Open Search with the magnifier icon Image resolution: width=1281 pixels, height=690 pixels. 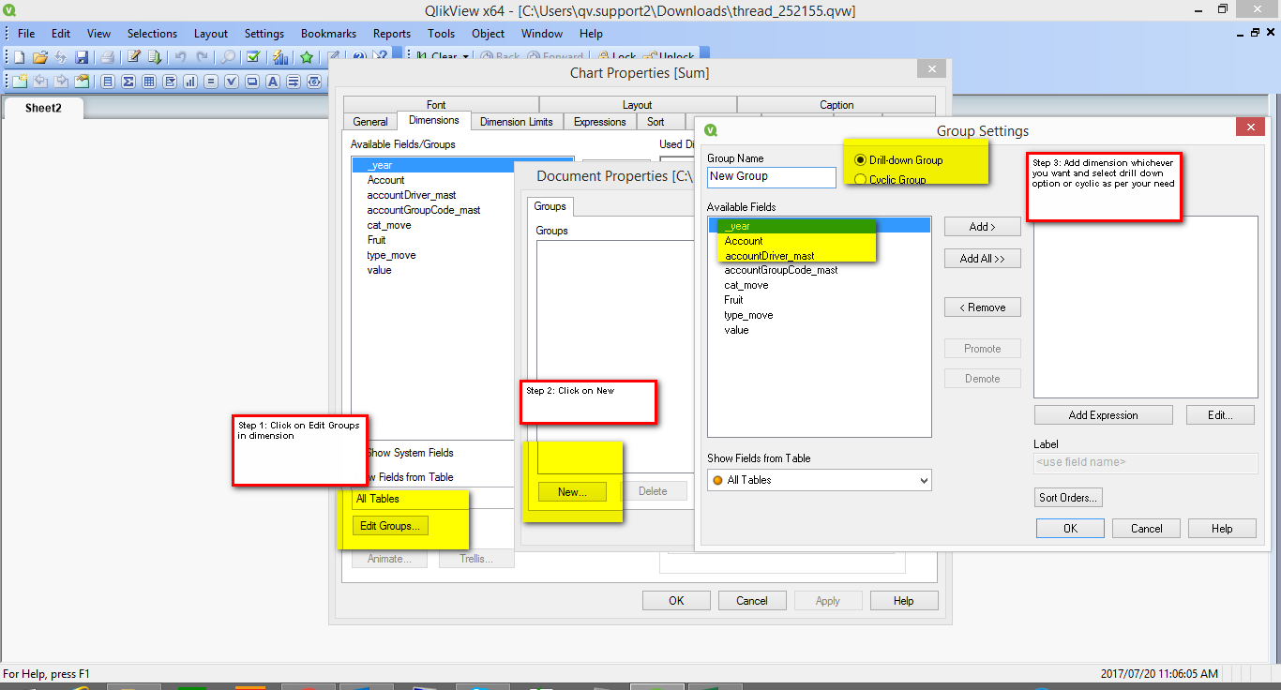pos(228,57)
